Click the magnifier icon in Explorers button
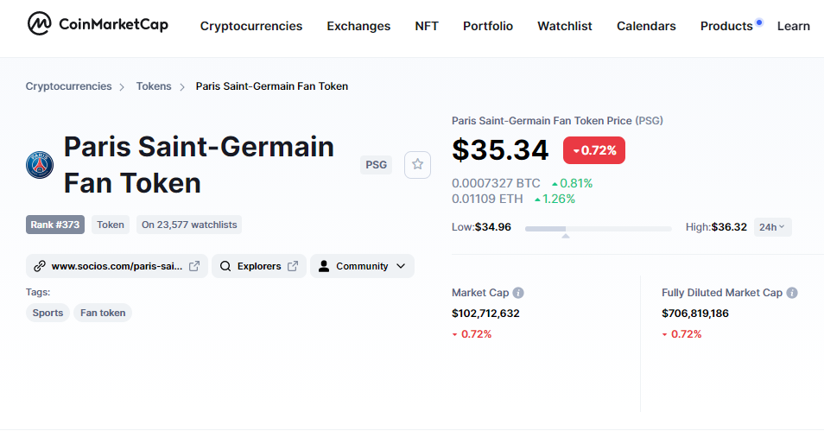Image resolution: width=824 pixels, height=431 pixels. click(x=225, y=266)
